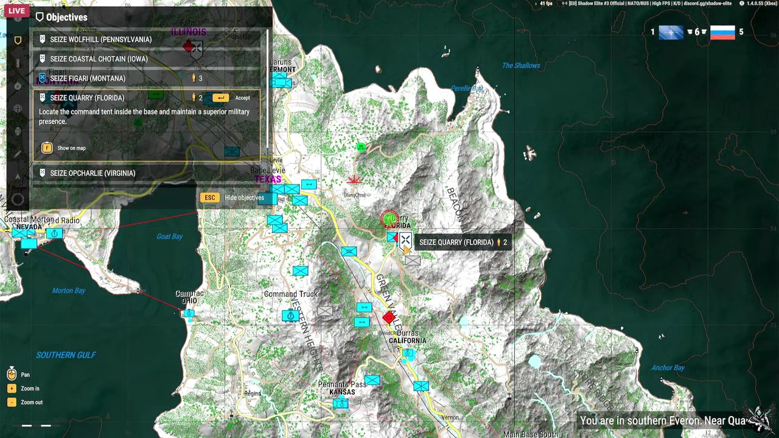
Task: Select the compass tool in the sidebar
Action: tap(18, 86)
